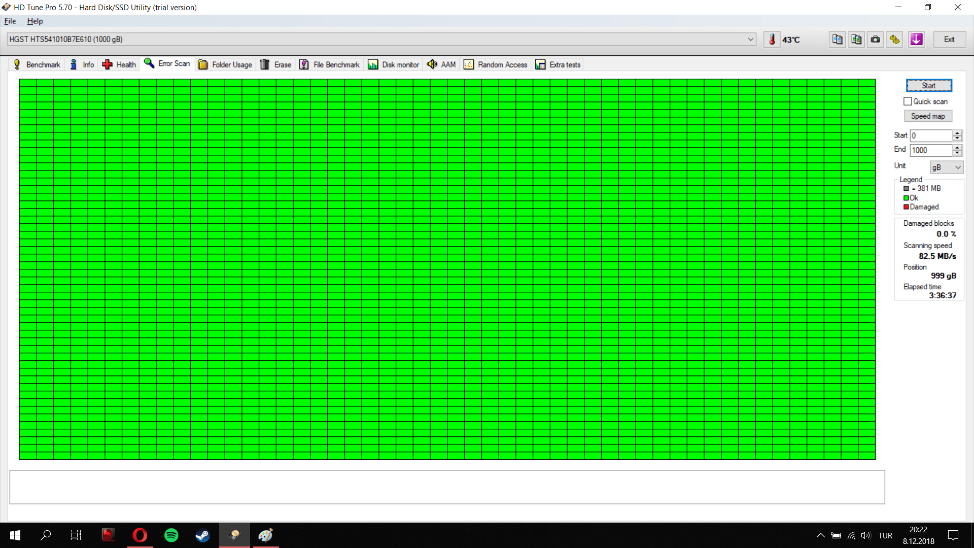Click the purple down-arrow tray icon
The height and width of the screenshot is (548, 974).
(916, 40)
